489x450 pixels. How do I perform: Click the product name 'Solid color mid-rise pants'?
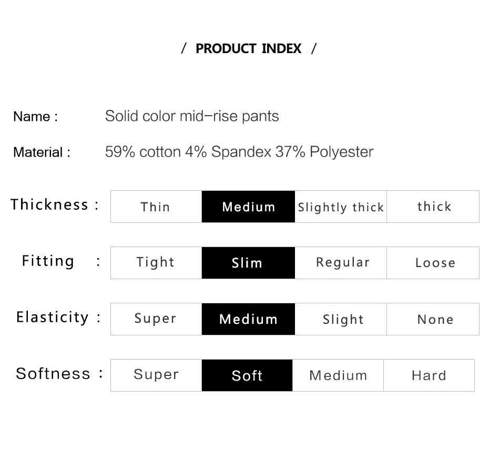point(192,116)
